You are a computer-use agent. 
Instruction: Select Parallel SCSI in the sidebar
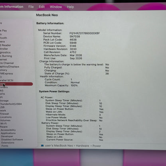coord(7,81)
